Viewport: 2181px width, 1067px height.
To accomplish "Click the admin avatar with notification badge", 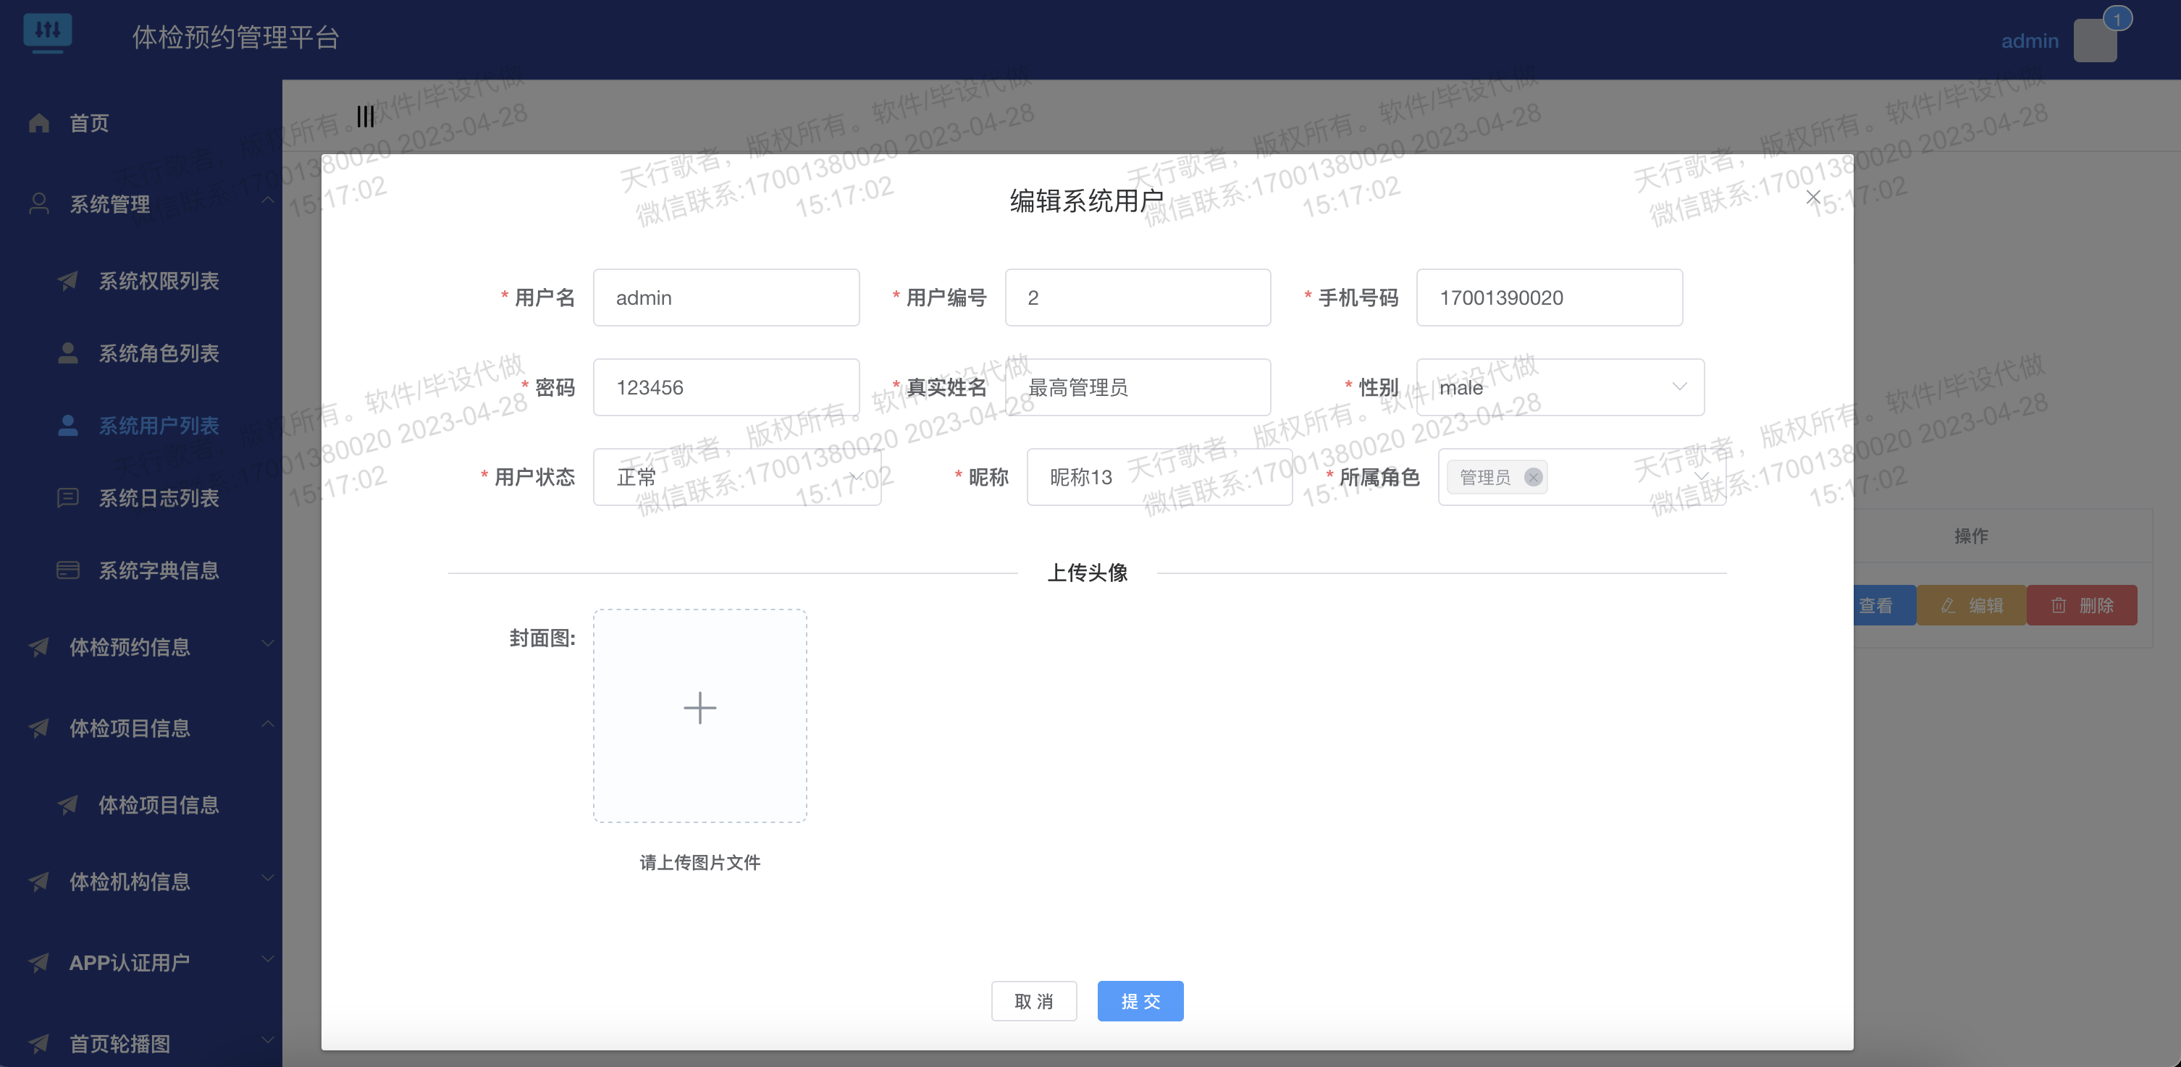I will [2095, 41].
